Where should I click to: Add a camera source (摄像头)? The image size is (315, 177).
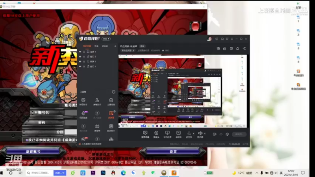point(156,134)
